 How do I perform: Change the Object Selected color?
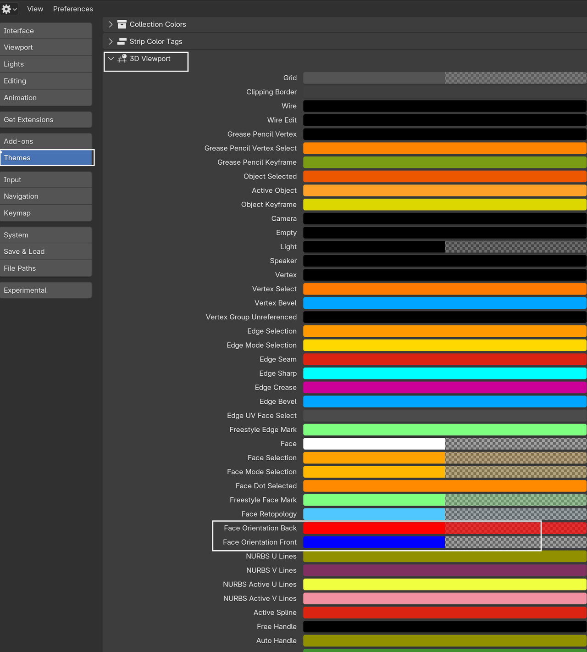[x=445, y=177]
